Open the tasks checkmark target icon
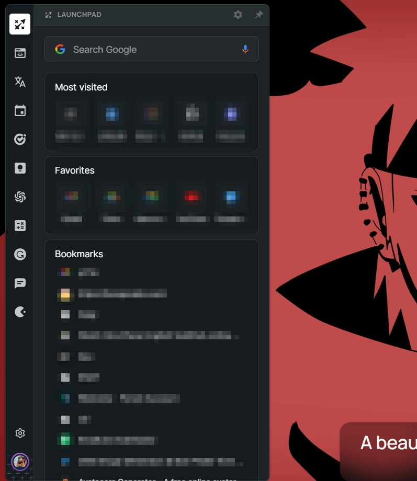The height and width of the screenshot is (481, 417). point(20,139)
